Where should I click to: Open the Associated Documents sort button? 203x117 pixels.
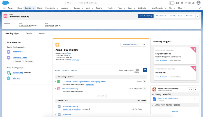(190, 90)
